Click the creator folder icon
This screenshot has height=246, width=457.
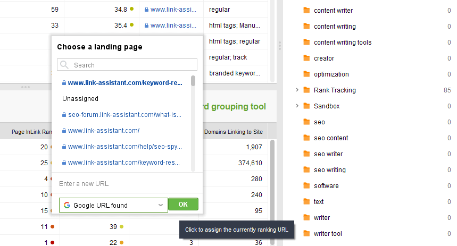click(x=306, y=58)
